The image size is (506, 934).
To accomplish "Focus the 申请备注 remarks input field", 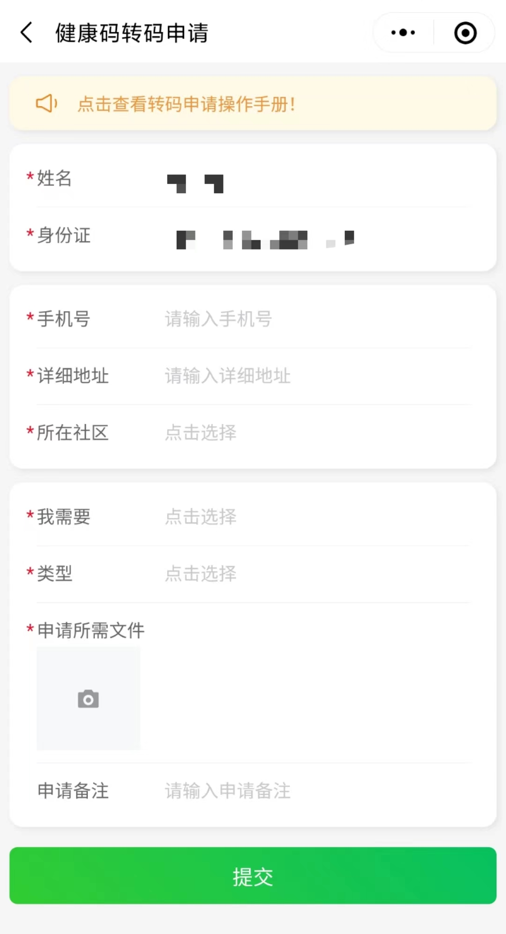I will [315, 791].
